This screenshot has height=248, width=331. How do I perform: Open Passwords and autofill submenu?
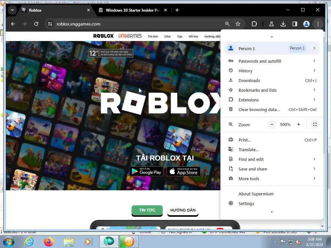click(272, 61)
